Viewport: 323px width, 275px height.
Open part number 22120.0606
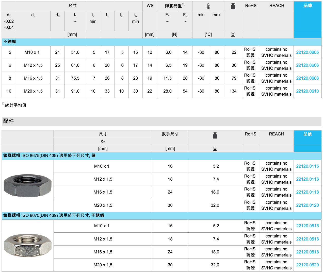(307, 65)
